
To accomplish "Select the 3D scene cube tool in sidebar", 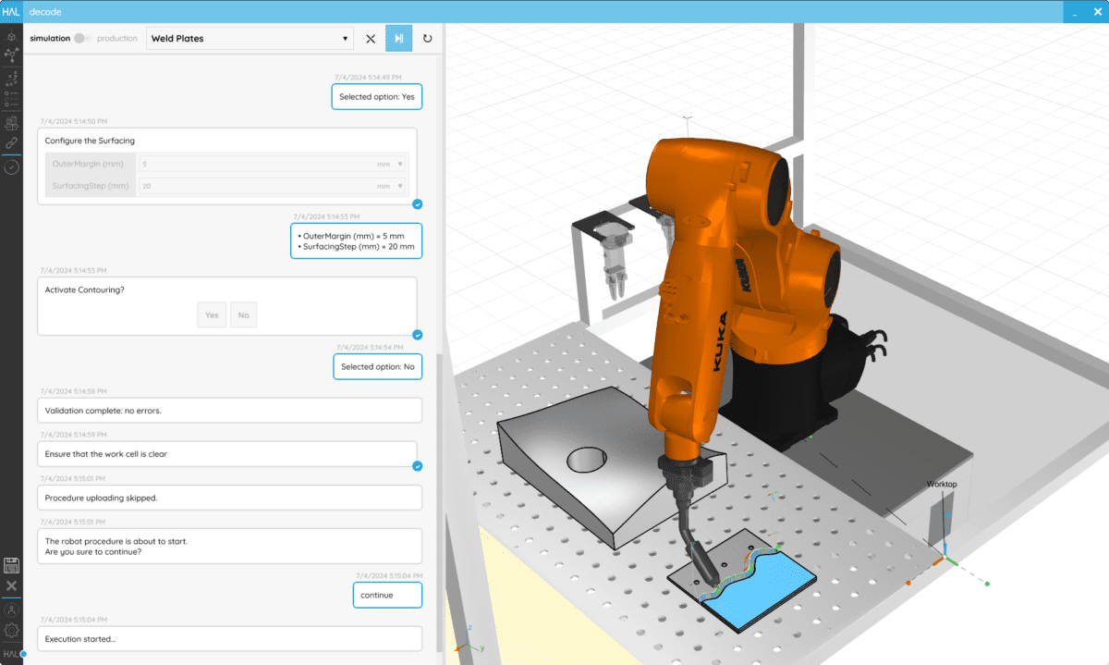I will (11, 37).
